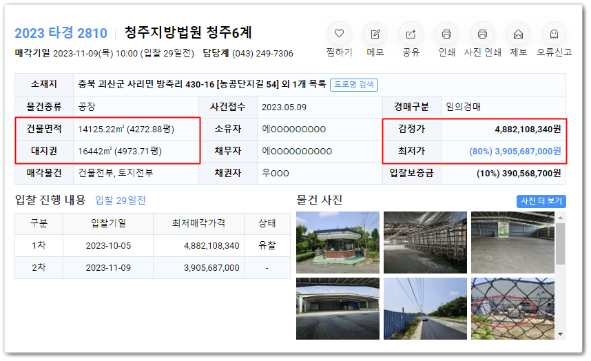Viewport: 591px width, 361px height.
Task: Click the 입찰보증금 value (10%) 390,568,700원
Action: pos(519,174)
